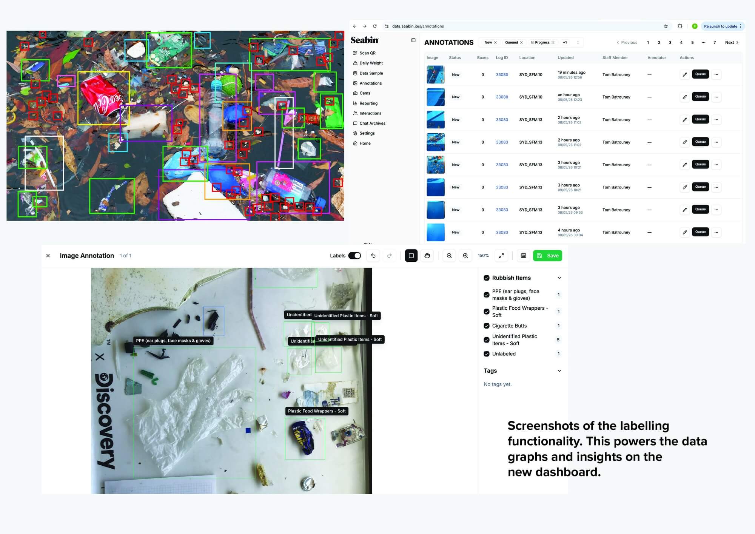Edit the first annotation row with pencil
Image resolution: width=755 pixels, height=534 pixels.
click(685, 74)
